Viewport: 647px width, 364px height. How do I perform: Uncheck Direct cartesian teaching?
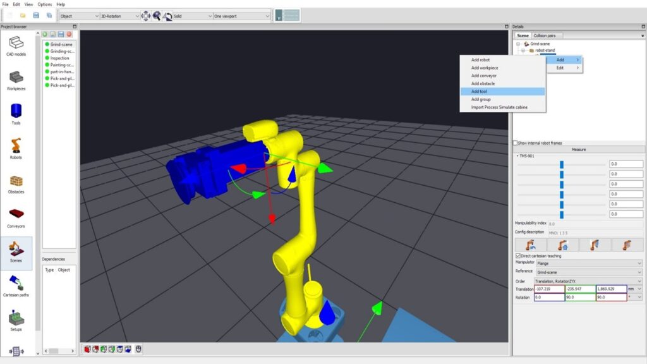[518, 256]
